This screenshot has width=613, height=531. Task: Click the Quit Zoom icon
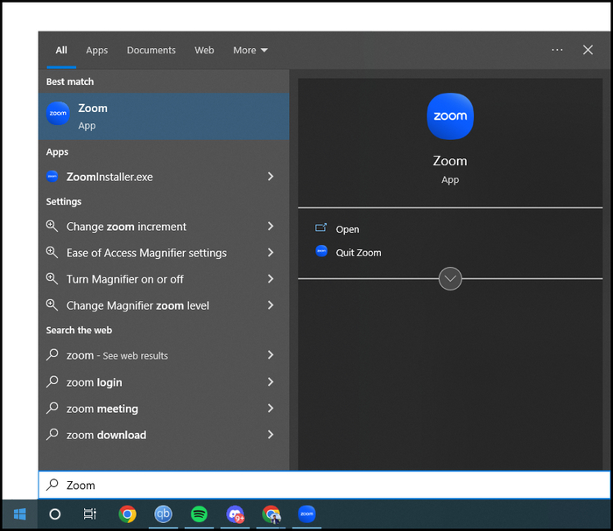321,251
